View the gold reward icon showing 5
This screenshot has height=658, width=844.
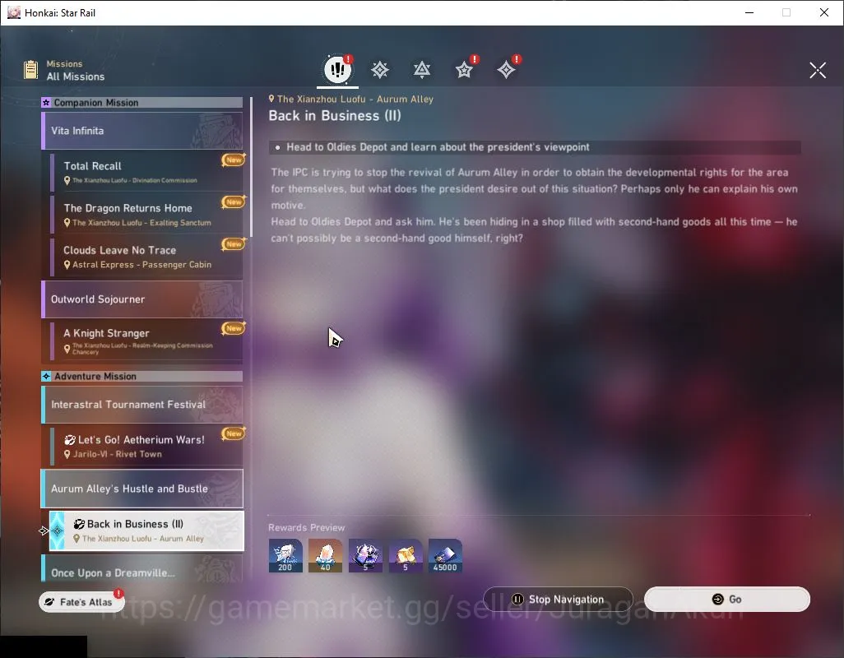(406, 556)
